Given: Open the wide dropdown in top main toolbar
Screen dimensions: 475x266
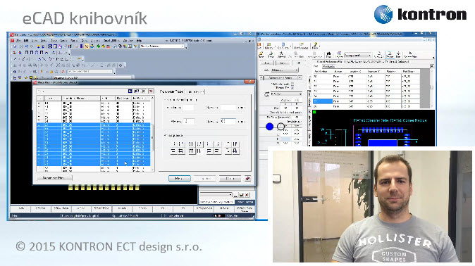Looking at the screenshot, I should (162, 46).
